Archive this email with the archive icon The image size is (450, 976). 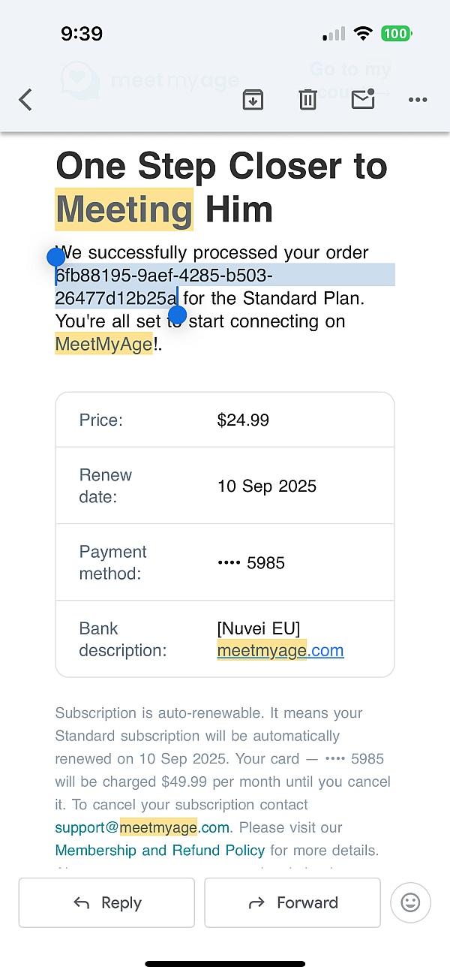tap(253, 99)
